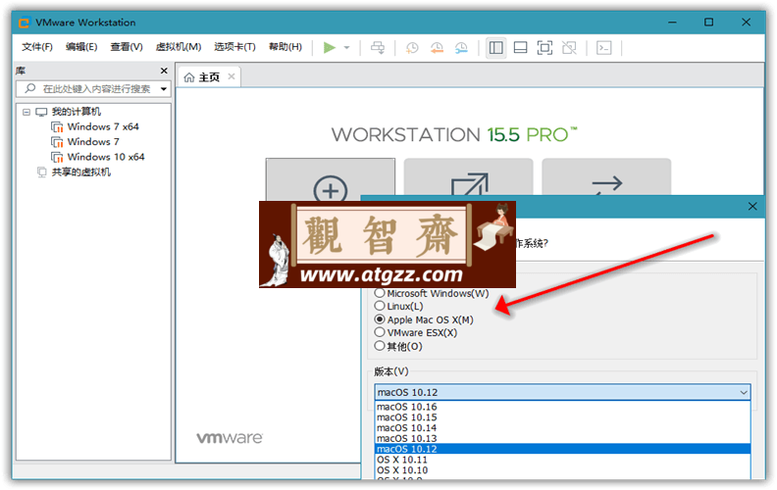Open the 编辑(E) menu

81,47
